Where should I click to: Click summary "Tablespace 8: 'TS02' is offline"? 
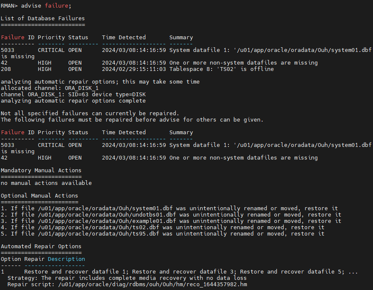tap(221, 69)
